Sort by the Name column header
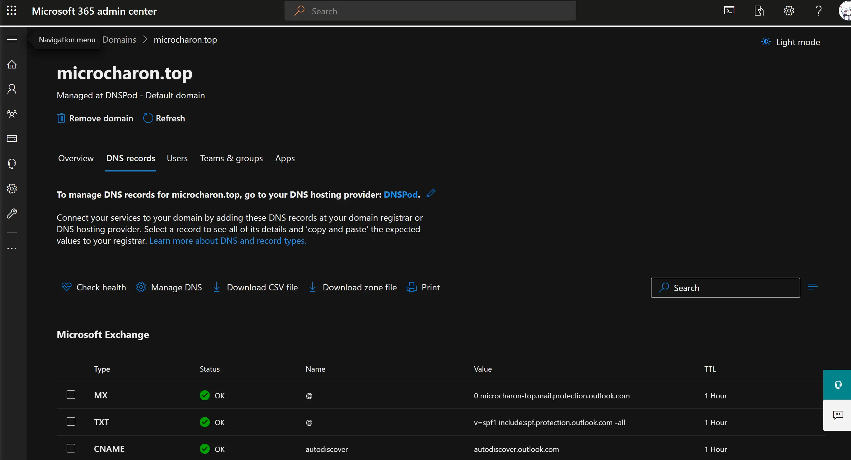851x460 pixels. pyautogui.click(x=315, y=369)
